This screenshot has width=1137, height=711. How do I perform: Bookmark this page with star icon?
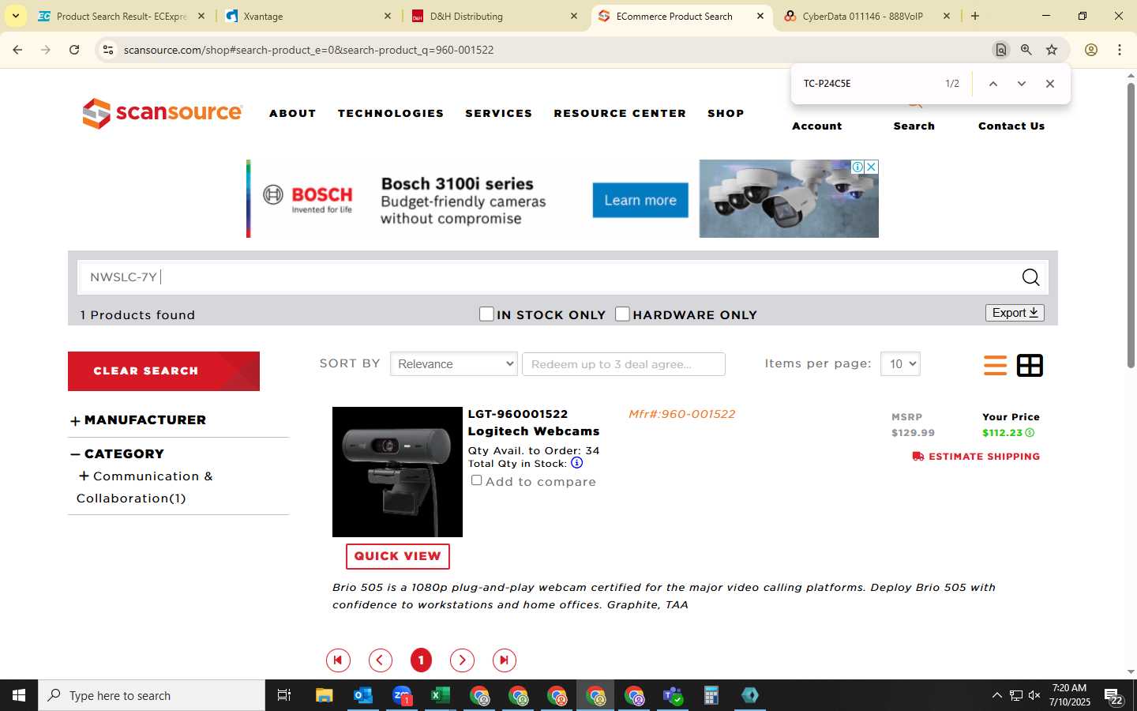(1052, 50)
